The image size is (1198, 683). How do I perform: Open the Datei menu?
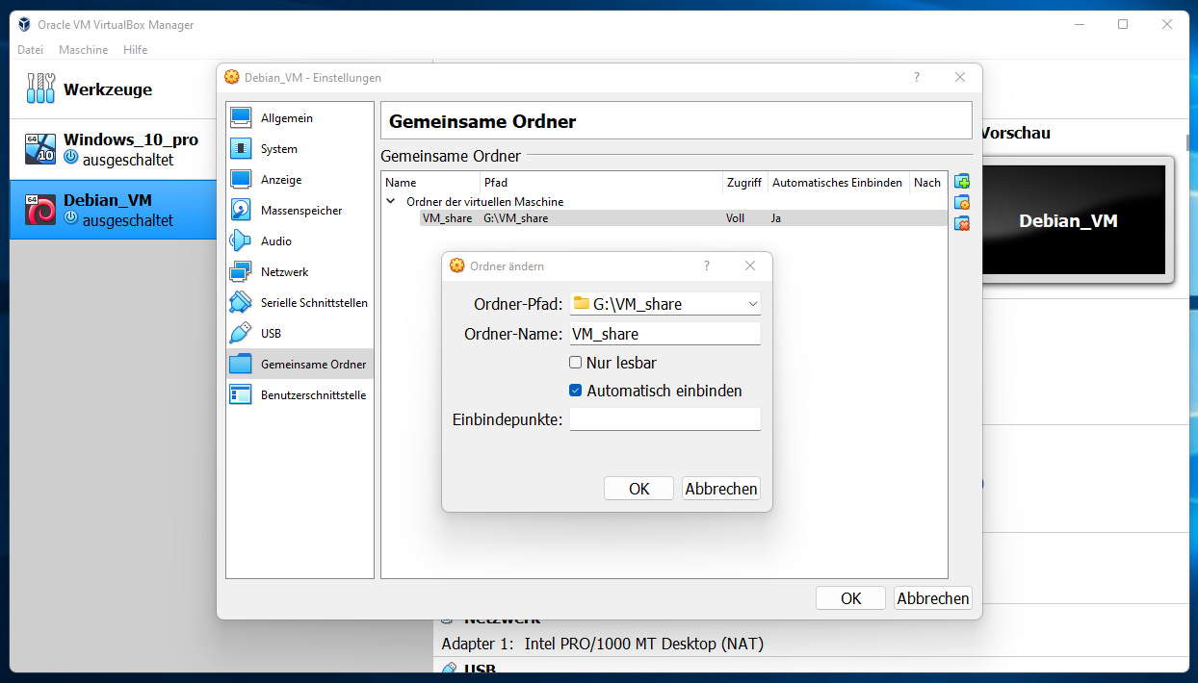[30, 49]
